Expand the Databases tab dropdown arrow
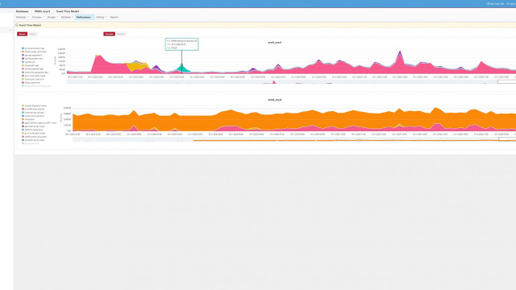This screenshot has width=516, height=290. [x=28, y=17]
